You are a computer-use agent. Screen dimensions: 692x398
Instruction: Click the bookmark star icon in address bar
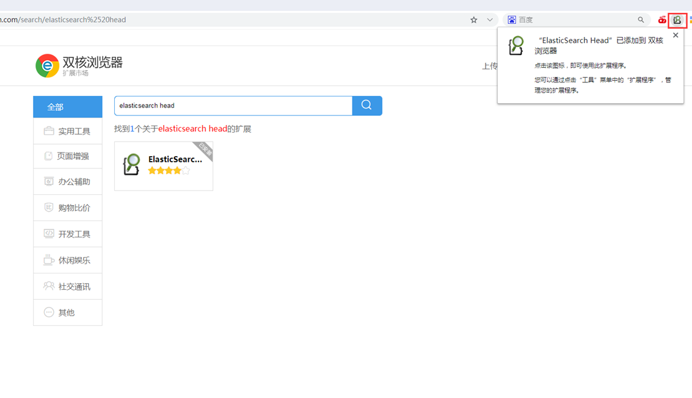(x=473, y=20)
